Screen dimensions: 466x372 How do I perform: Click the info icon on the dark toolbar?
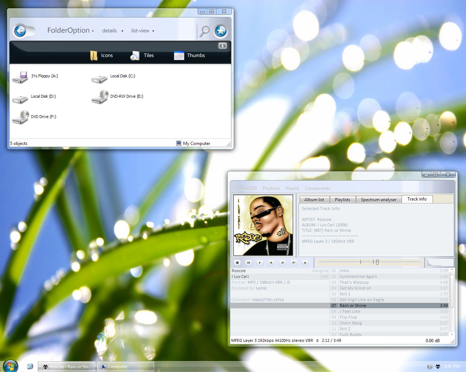[x=222, y=45]
